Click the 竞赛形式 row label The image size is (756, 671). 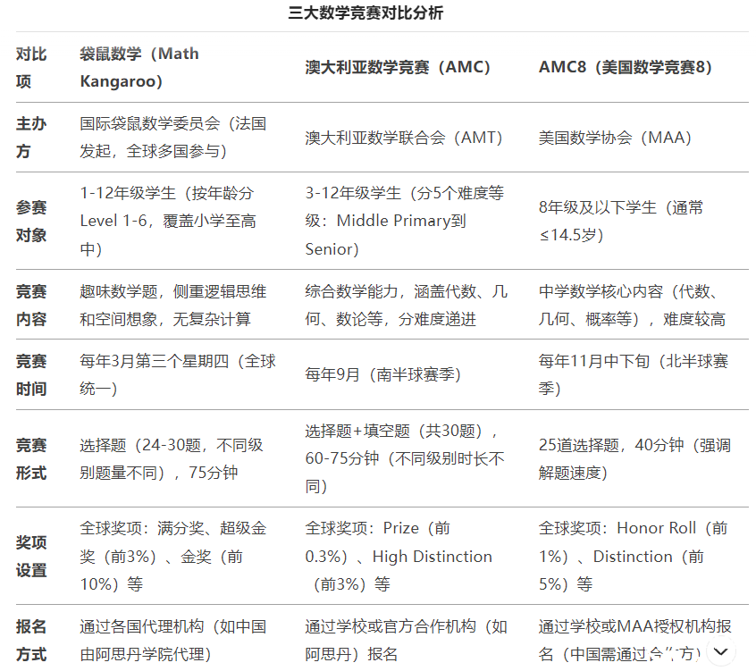[x=31, y=459]
